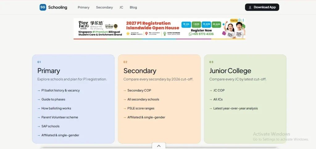The height and width of the screenshot is (149, 316).
Task: Click the Download App button
Action: pyautogui.click(x=262, y=7)
